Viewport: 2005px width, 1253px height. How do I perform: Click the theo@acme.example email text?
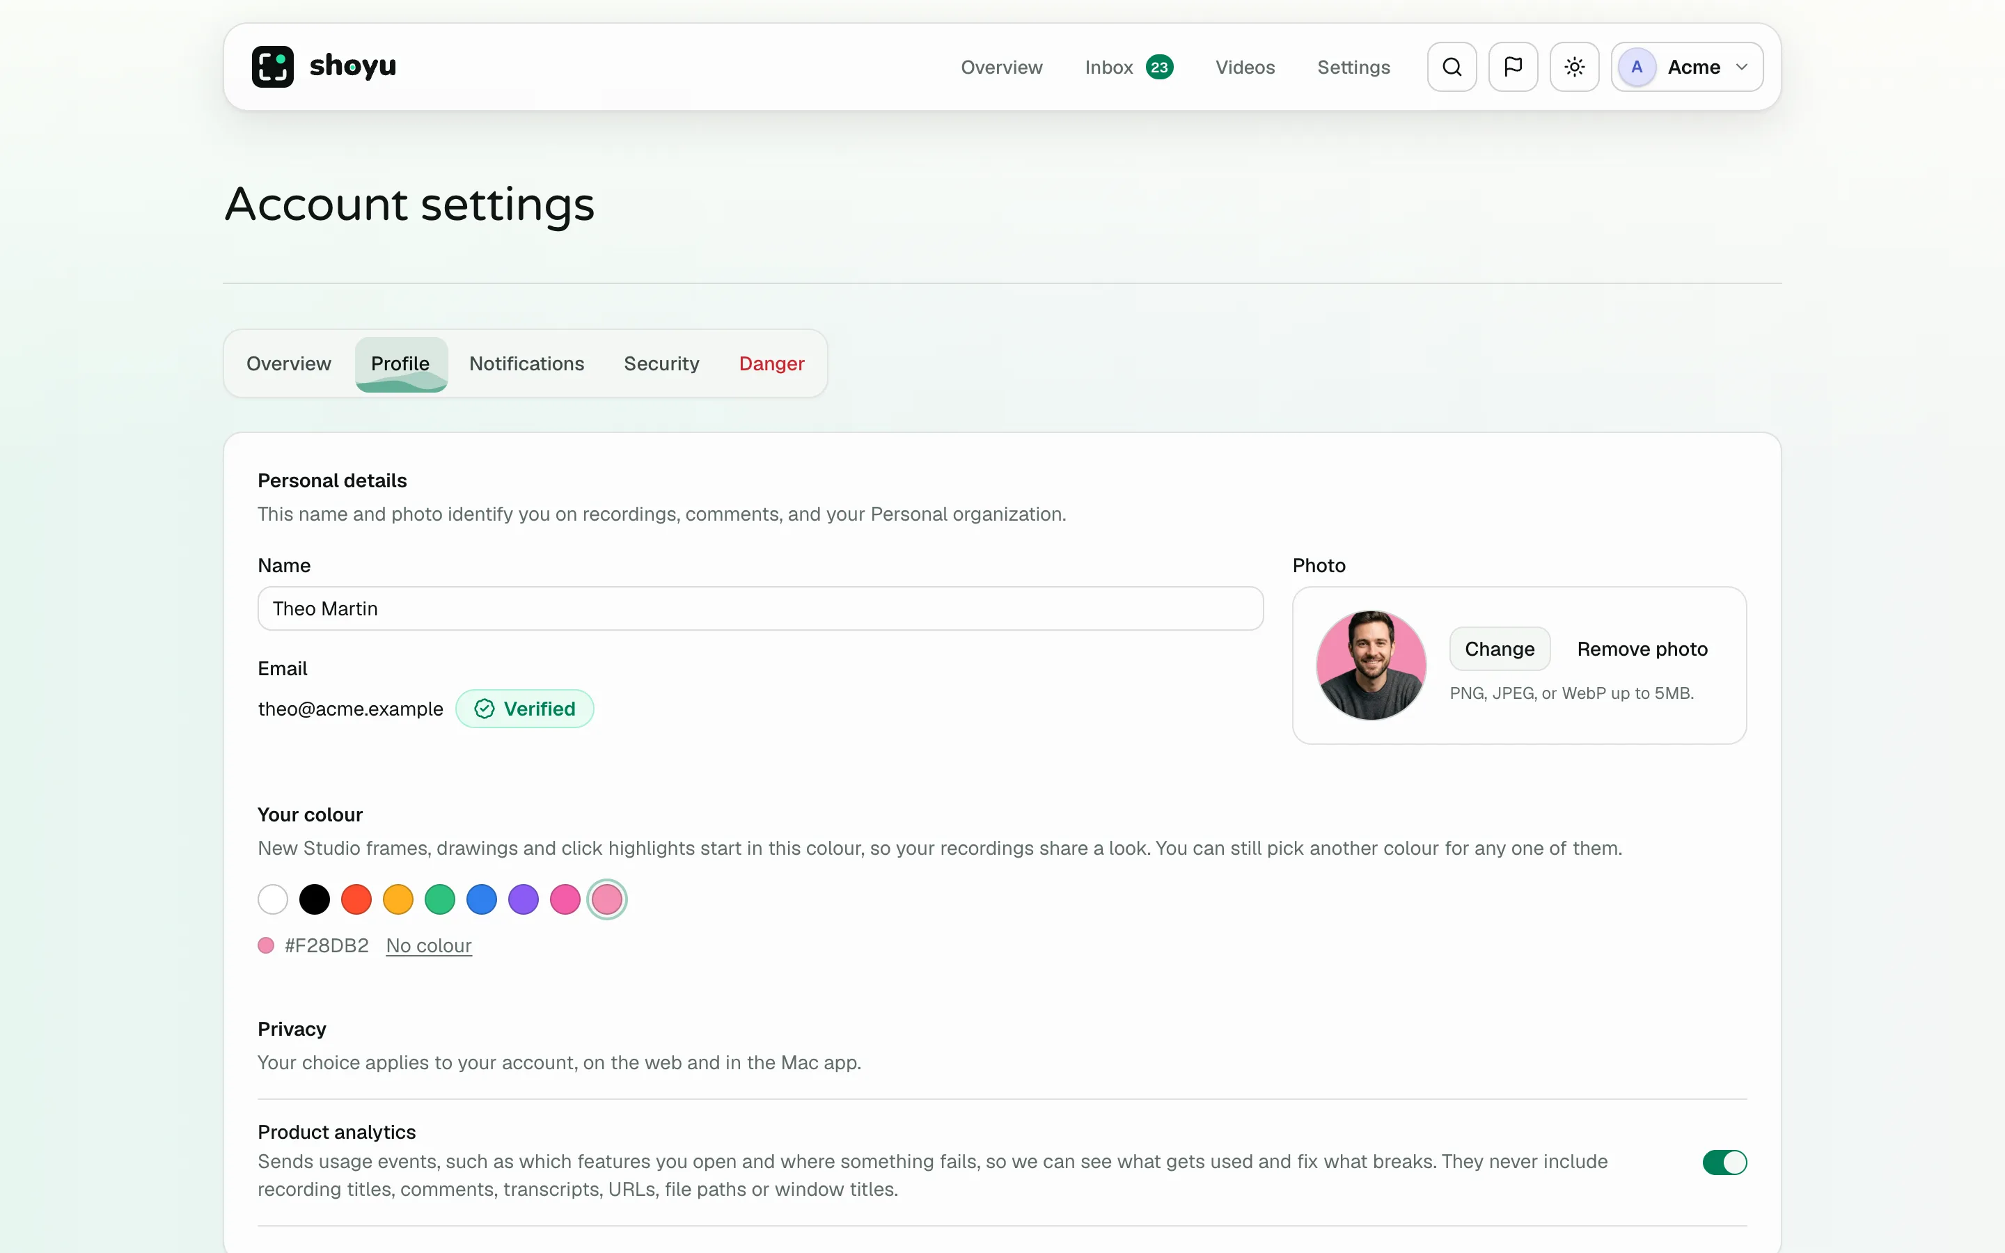click(350, 709)
